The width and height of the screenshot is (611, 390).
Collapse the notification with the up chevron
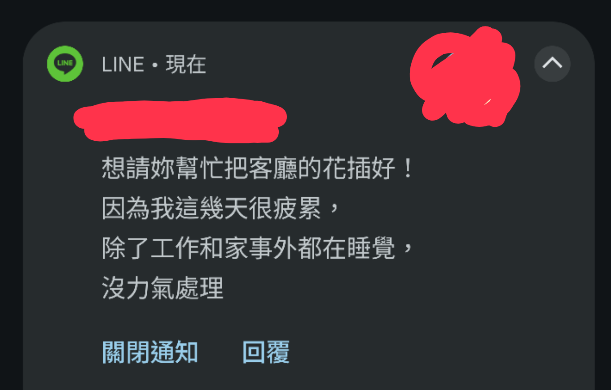tap(552, 63)
